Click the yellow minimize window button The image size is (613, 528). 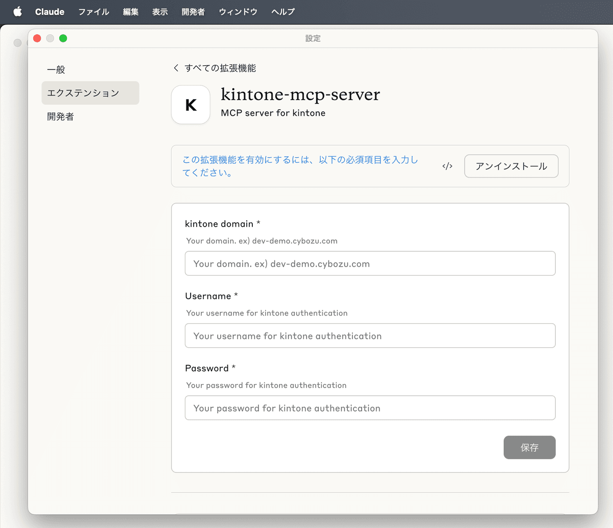(50, 38)
